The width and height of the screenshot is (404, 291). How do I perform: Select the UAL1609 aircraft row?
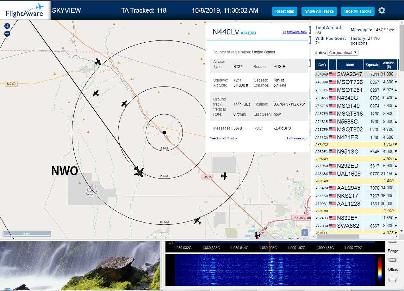(x=357, y=174)
